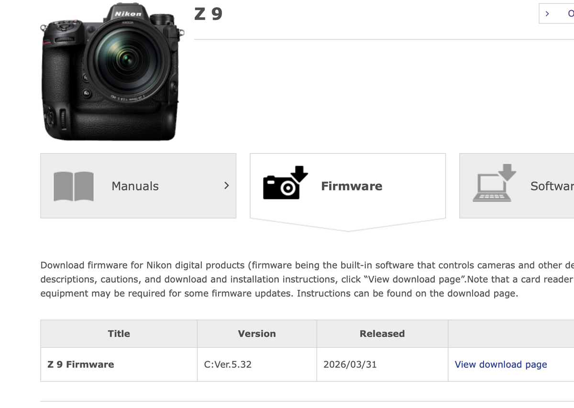Click the Released column header
The image size is (574, 408).
382,334
